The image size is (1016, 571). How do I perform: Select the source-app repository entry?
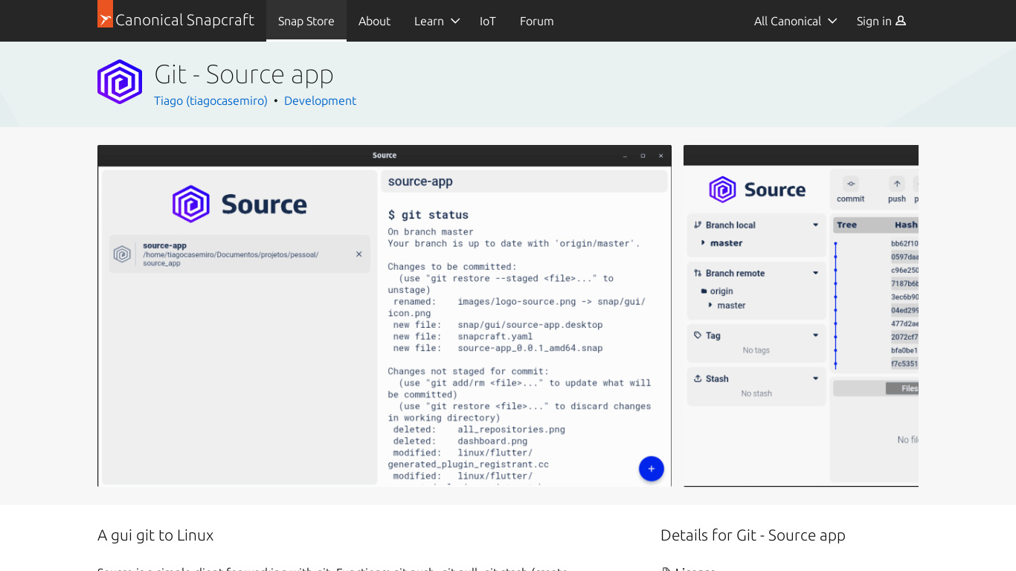239,254
